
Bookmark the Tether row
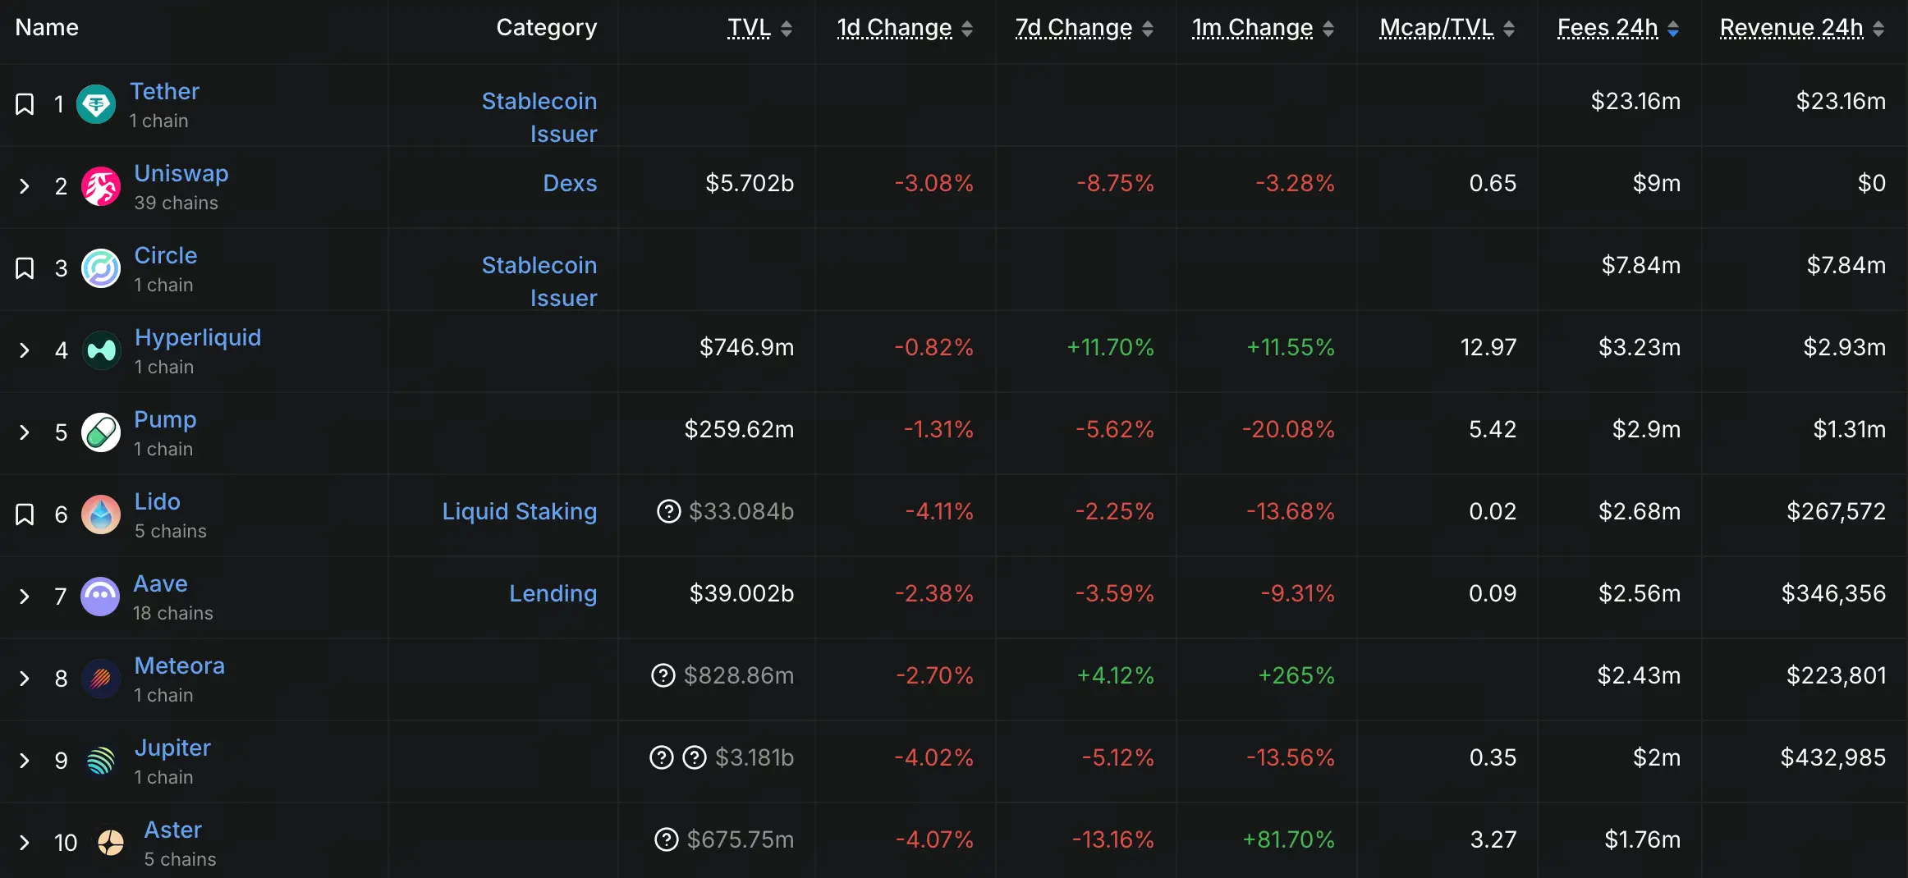pos(25,104)
